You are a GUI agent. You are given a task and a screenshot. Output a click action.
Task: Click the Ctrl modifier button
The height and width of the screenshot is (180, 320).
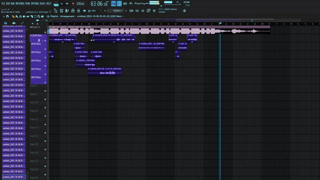[137, 11]
